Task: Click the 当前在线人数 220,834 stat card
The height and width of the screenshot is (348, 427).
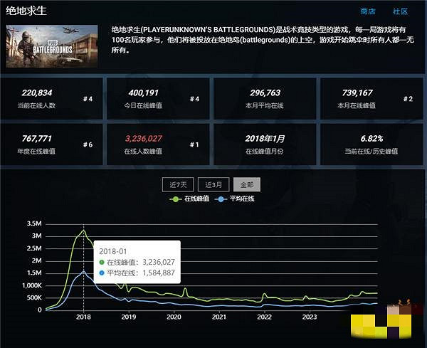Action: point(52,99)
